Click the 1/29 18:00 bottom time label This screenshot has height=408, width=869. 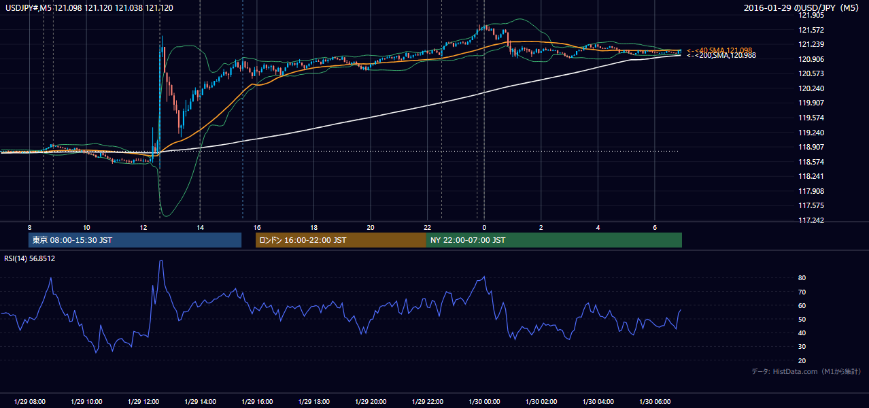coord(313,402)
